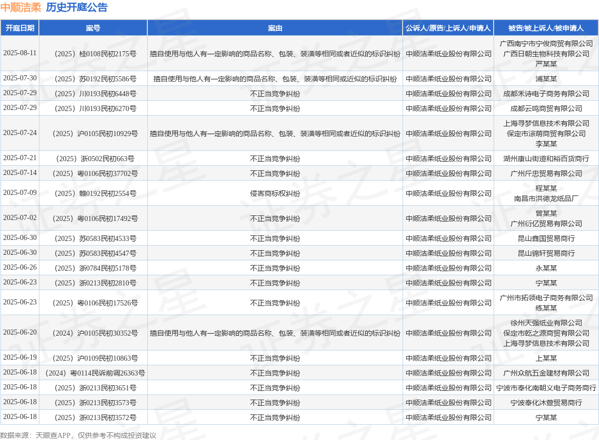The width and height of the screenshot is (599, 440).
Task: Click defendant 昆山锦轩贸易商行
Action: pos(546,253)
